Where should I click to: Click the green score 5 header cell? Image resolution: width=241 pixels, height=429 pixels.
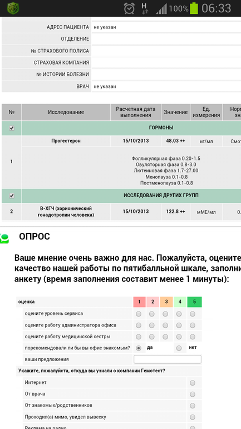195,302
